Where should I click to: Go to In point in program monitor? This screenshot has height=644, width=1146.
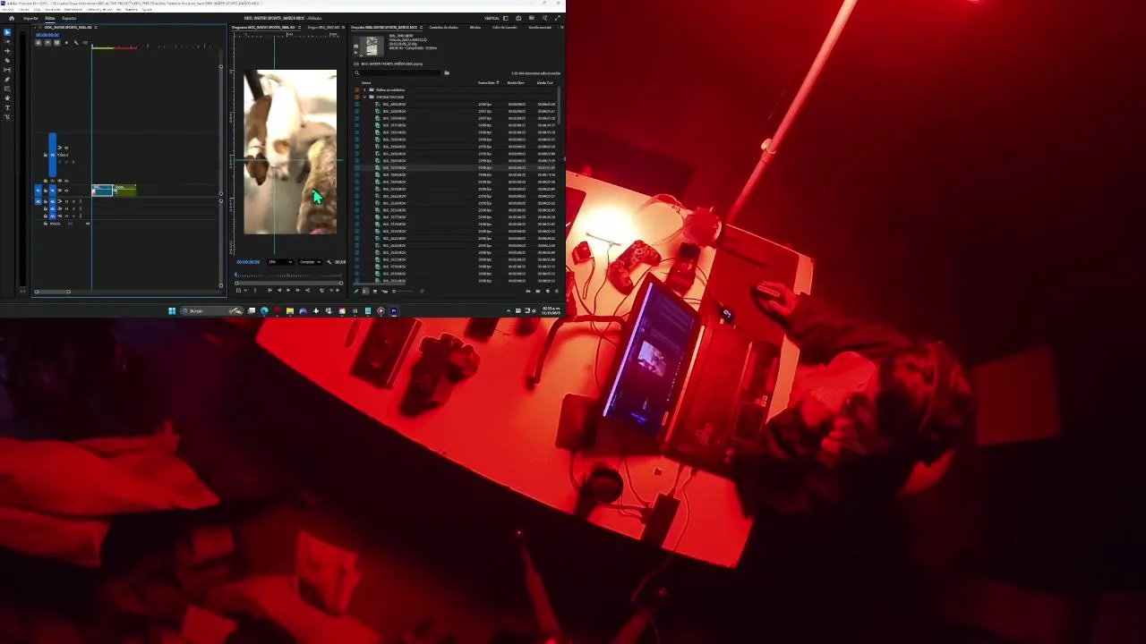269,290
